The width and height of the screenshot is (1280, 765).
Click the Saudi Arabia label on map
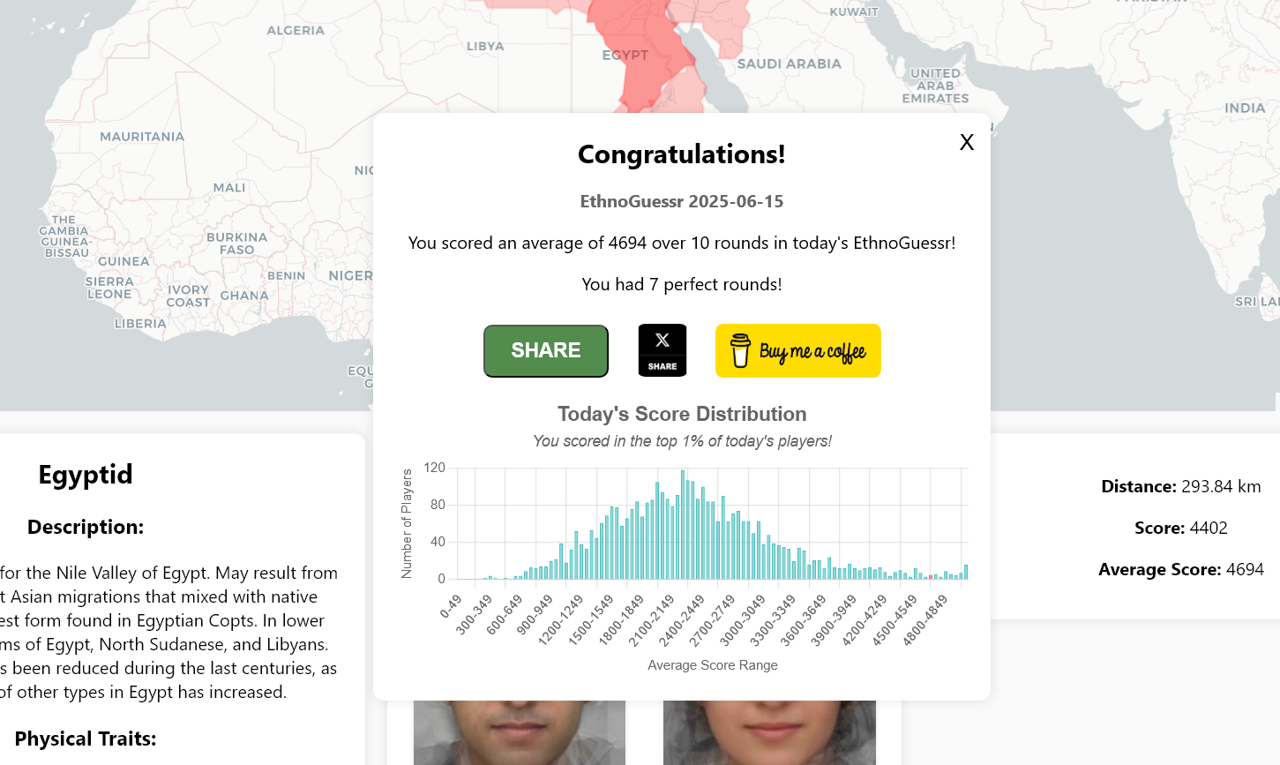coord(790,64)
